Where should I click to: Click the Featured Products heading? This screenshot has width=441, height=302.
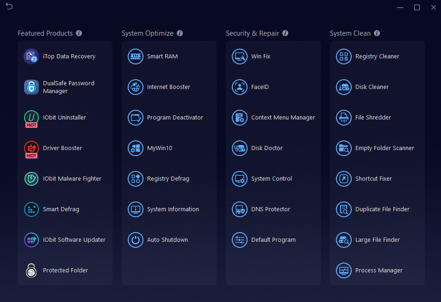point(45,33)
